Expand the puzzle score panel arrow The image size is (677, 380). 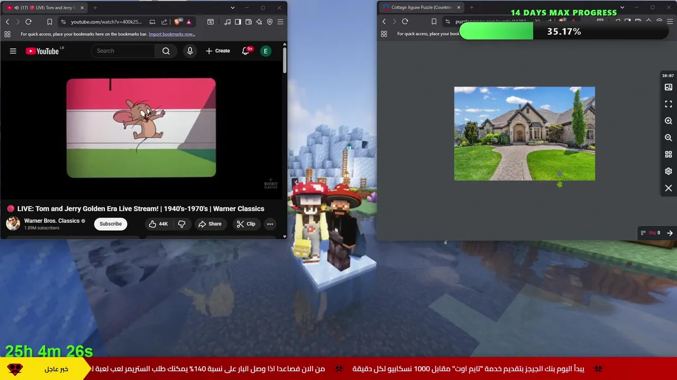(670, 233)
